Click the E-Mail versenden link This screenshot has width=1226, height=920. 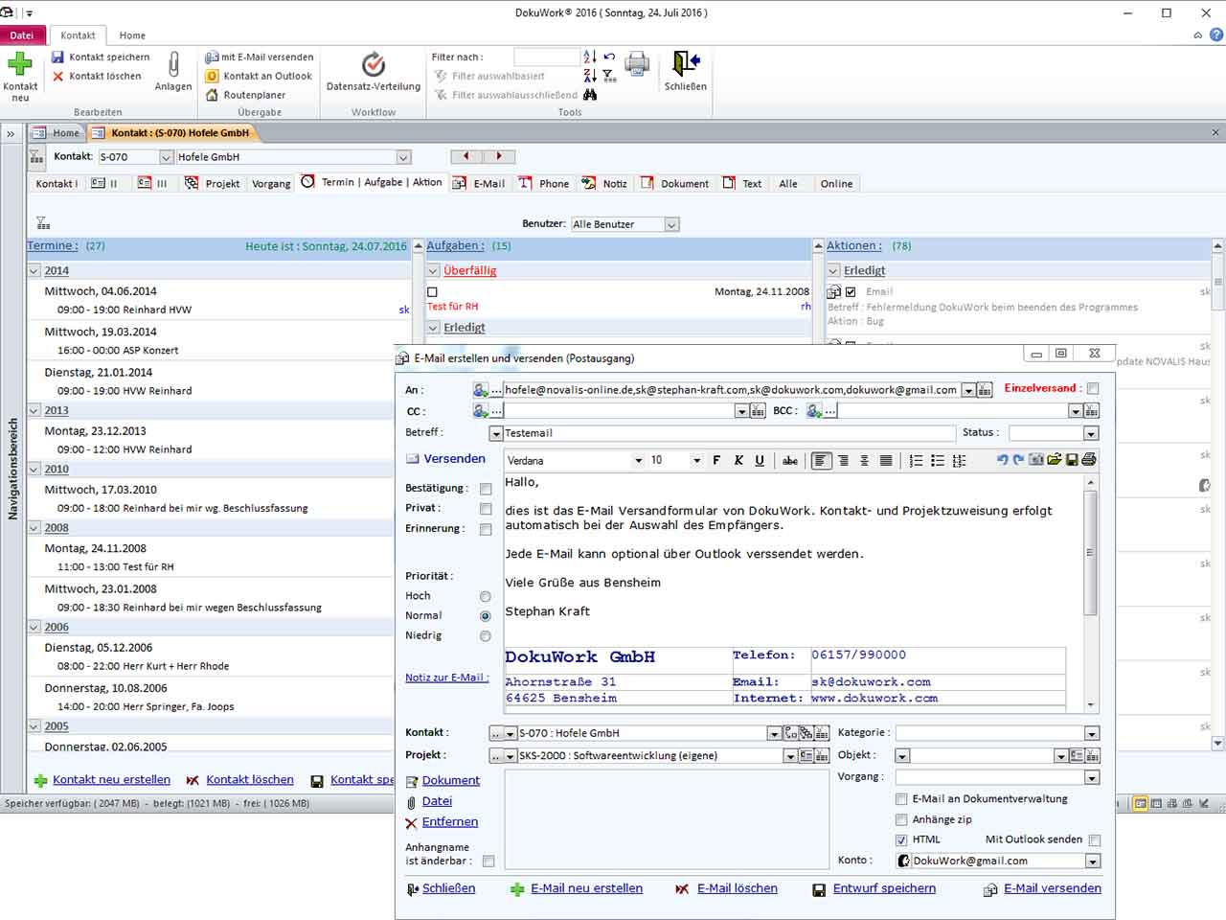(x=1052, y=888)
